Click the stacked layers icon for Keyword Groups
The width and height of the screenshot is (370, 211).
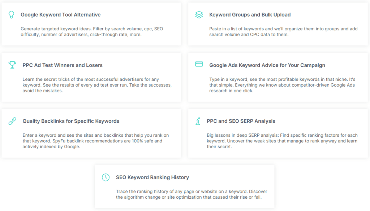(199, 14)
